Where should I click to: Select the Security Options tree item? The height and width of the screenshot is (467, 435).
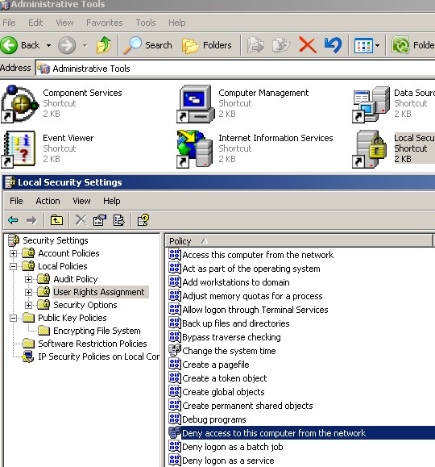(85, 305)
